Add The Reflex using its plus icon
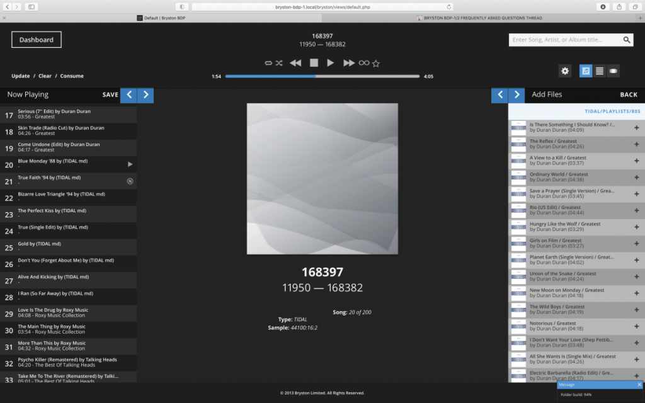The height and width of the screenshot is (403, 645). pos(636,144)
